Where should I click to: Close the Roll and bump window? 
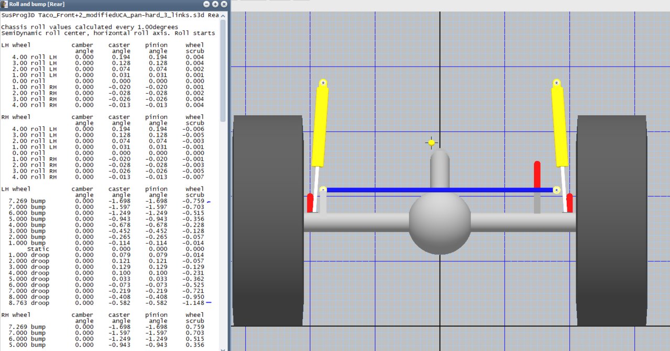[x=223, y=4]
